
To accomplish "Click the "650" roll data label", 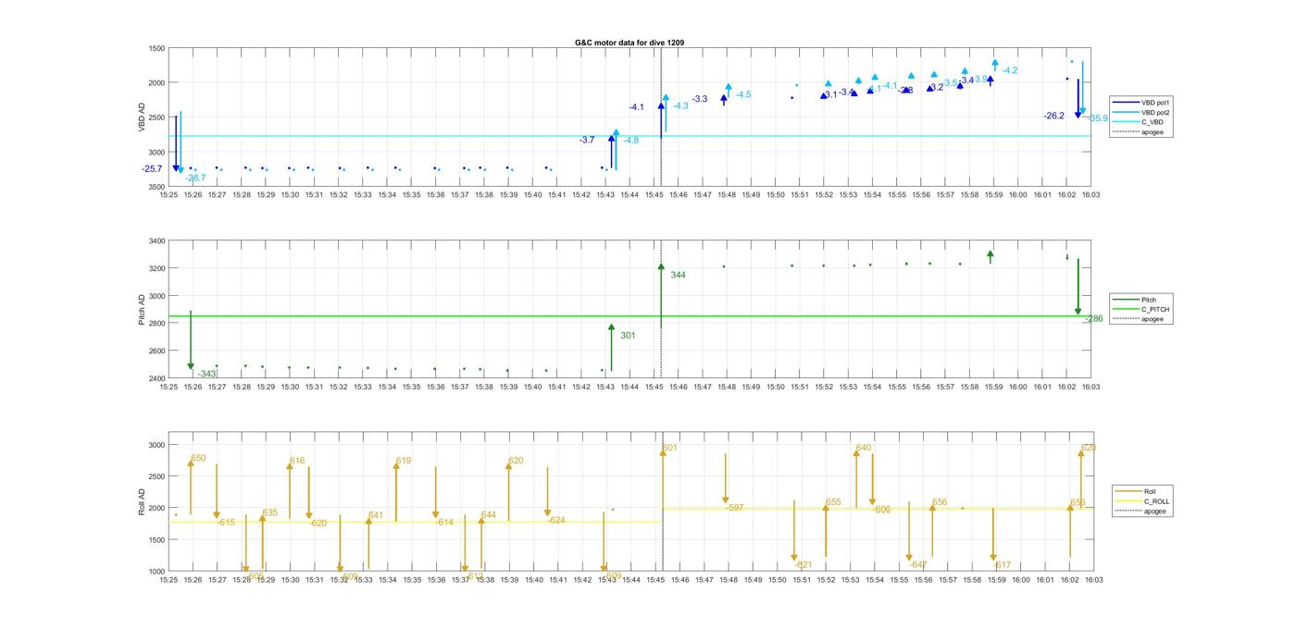I will click(198, 458).
